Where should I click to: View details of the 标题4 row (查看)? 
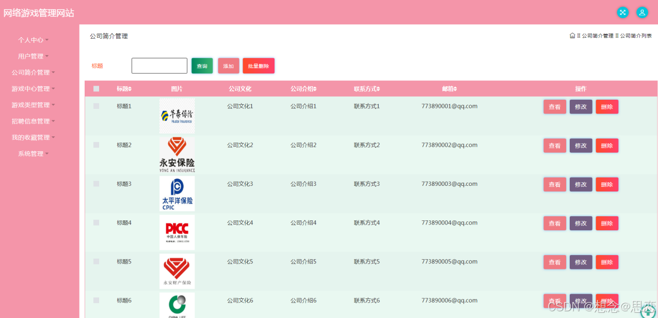(x=555, y=223)
